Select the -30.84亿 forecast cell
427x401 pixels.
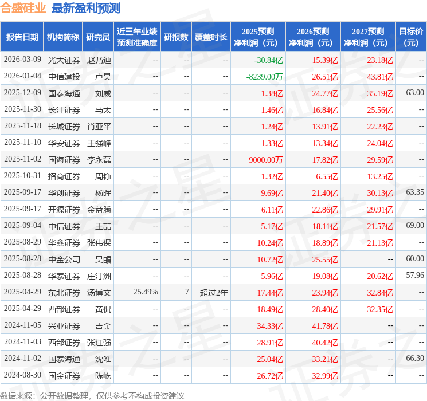(269, 60)
